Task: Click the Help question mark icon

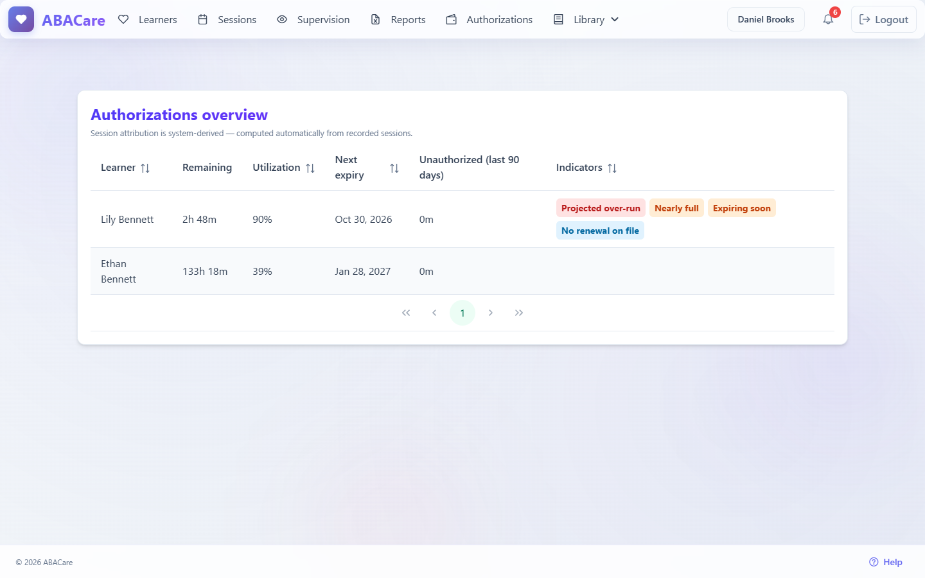Action: pyautogui.click(x=874, y=562)
